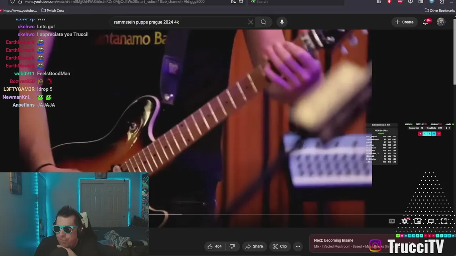
Task: Create a Clip of the video
Action: pyautogui.click(x=280, y=246)
